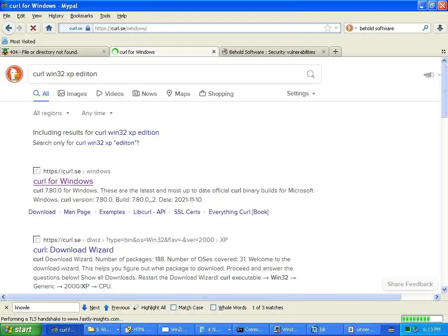Focus the find bar text field

click(x=45, y=308)
